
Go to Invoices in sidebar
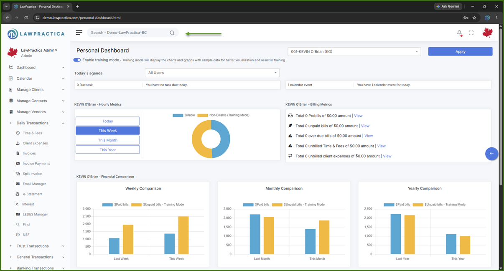pyautogui.click(x=29, y=153)
